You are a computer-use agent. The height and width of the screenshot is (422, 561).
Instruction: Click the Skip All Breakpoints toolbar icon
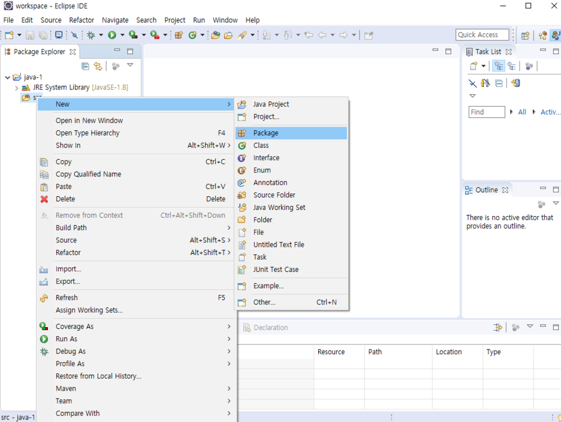coord(74,35)
